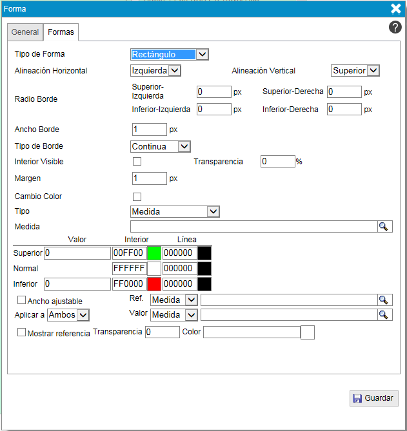Click the help question mark icon
This screenshot has height=431, width=407.
point(395,27)
